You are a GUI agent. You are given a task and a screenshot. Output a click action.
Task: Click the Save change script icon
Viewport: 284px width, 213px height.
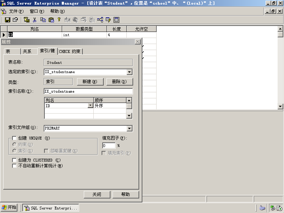tap(27, 20)
